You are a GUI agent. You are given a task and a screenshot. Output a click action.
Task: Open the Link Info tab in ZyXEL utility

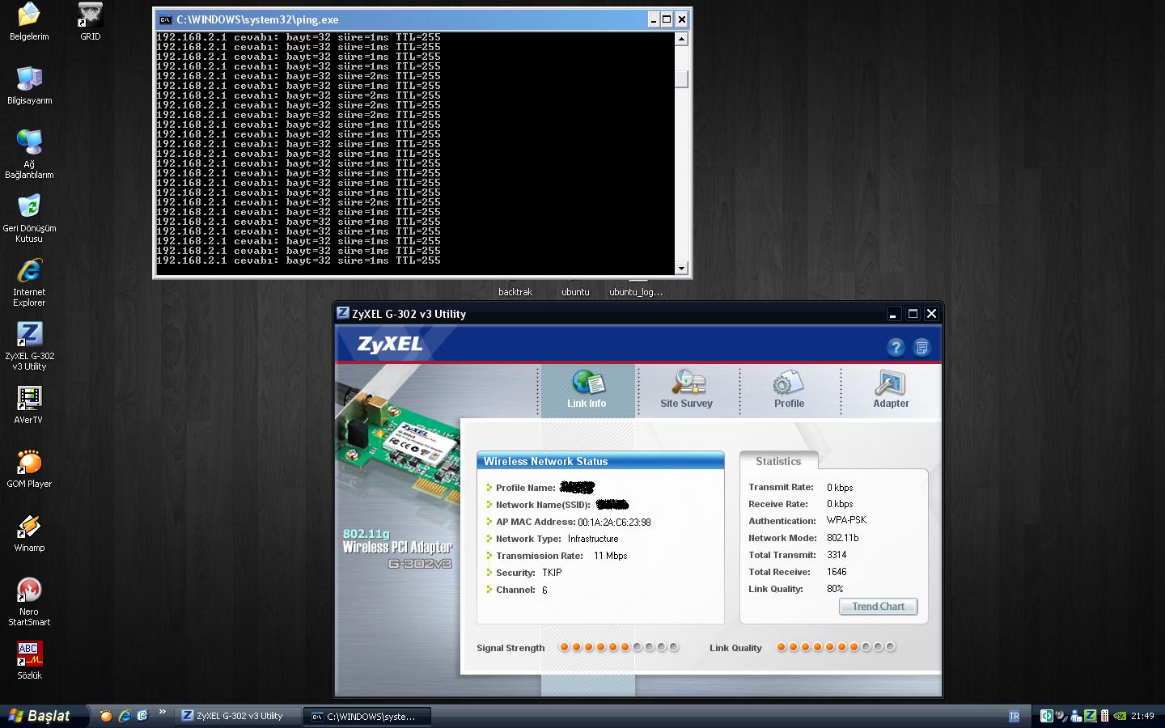(x=587, y=389)
